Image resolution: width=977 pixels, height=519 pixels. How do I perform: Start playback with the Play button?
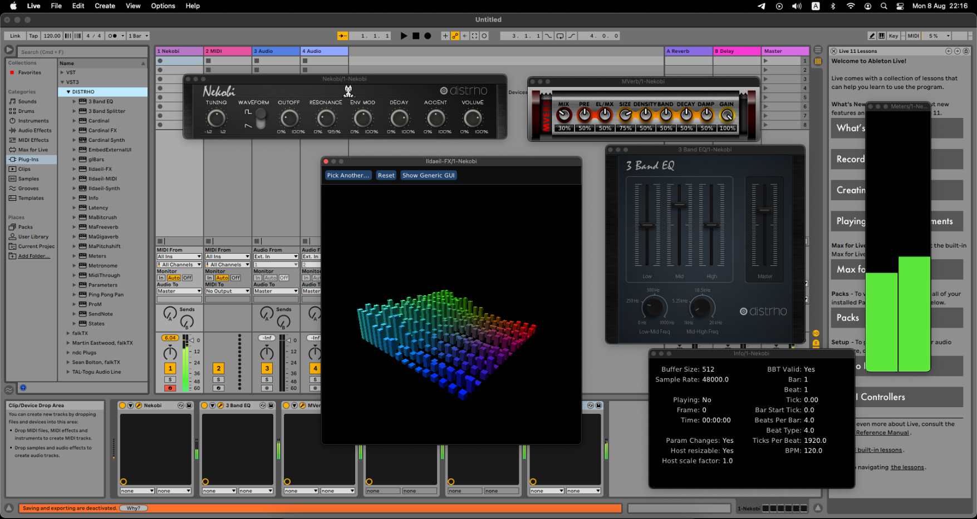coord(404,36)
